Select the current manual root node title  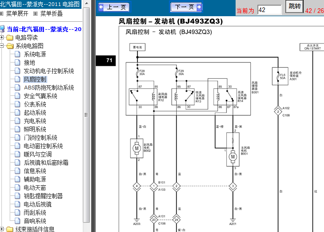pos(44,29)
